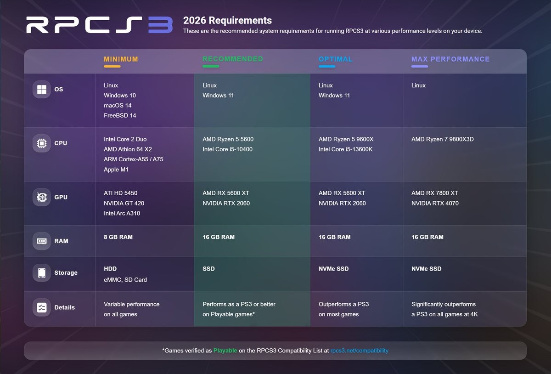Image resolution: width=551 pixels, height=374 pixels.
Task: Click the Windows OS row icon
Action: (x=41, y=89)
